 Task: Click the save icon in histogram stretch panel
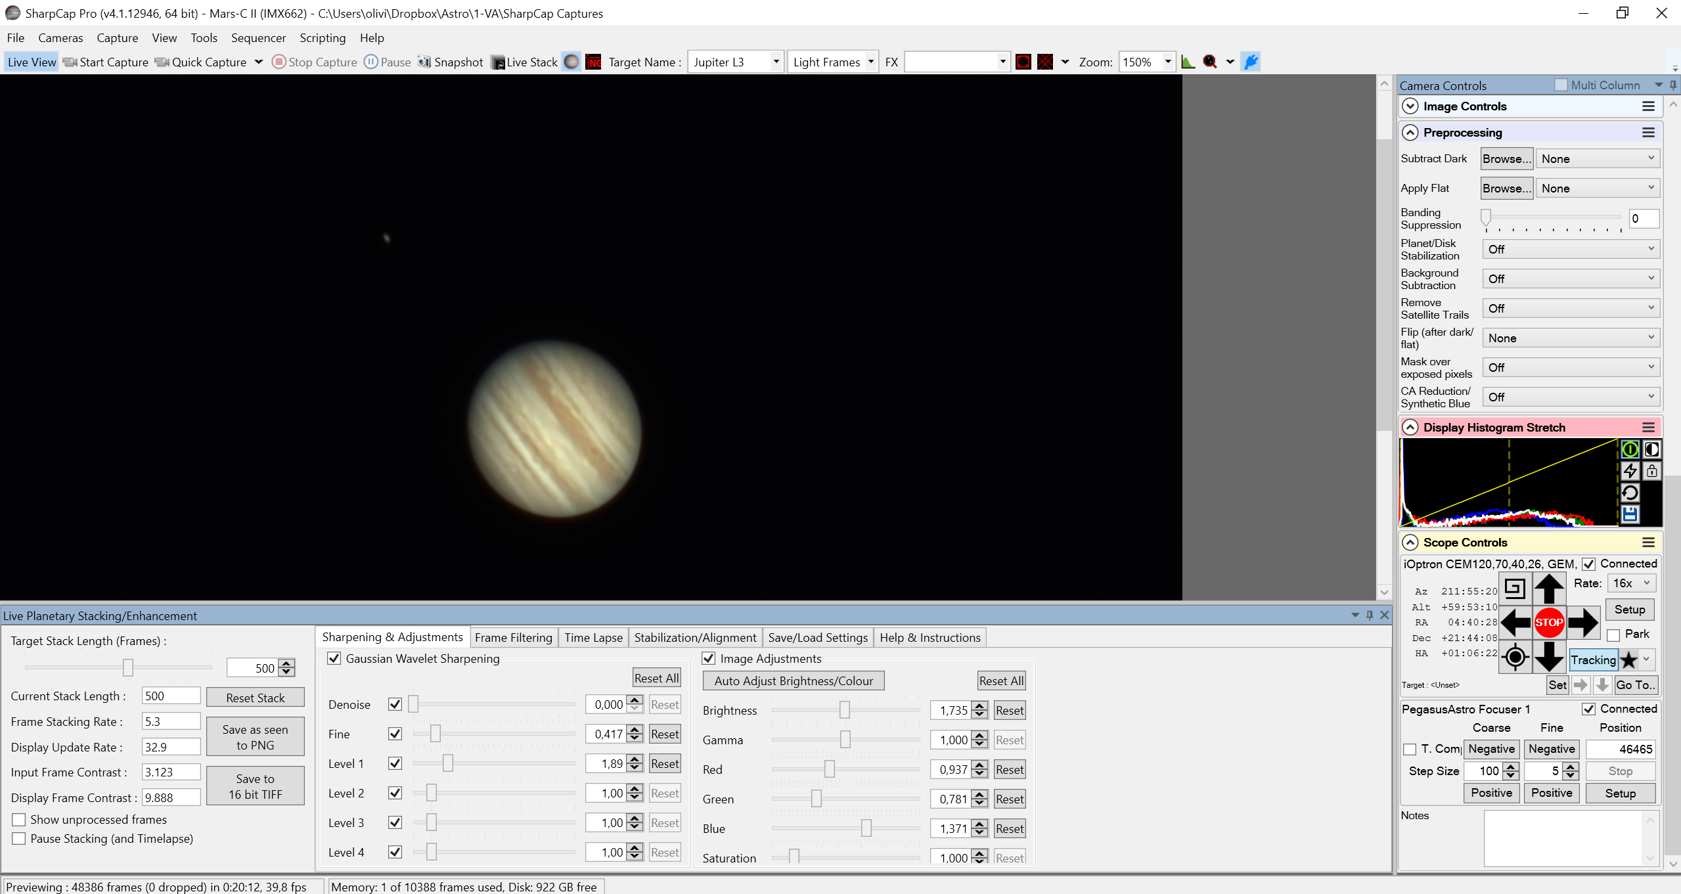(x=1630, y=514)
